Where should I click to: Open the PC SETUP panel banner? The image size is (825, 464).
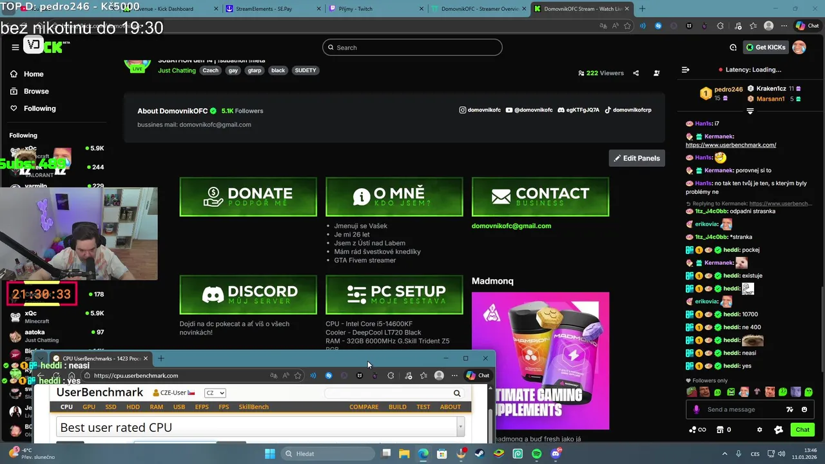394,295
